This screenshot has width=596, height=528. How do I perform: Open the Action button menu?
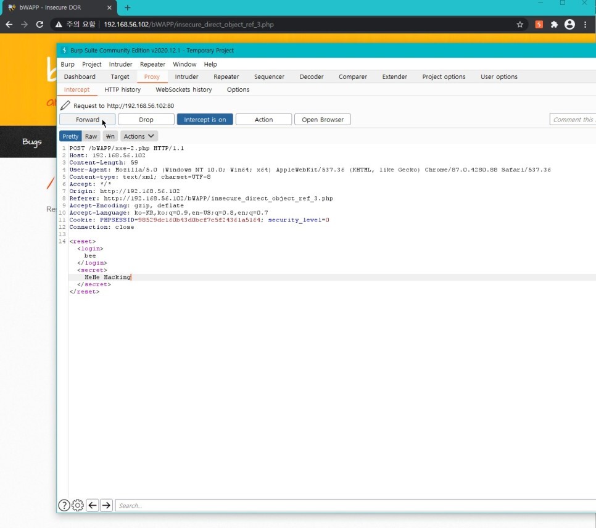click(264, 120)
